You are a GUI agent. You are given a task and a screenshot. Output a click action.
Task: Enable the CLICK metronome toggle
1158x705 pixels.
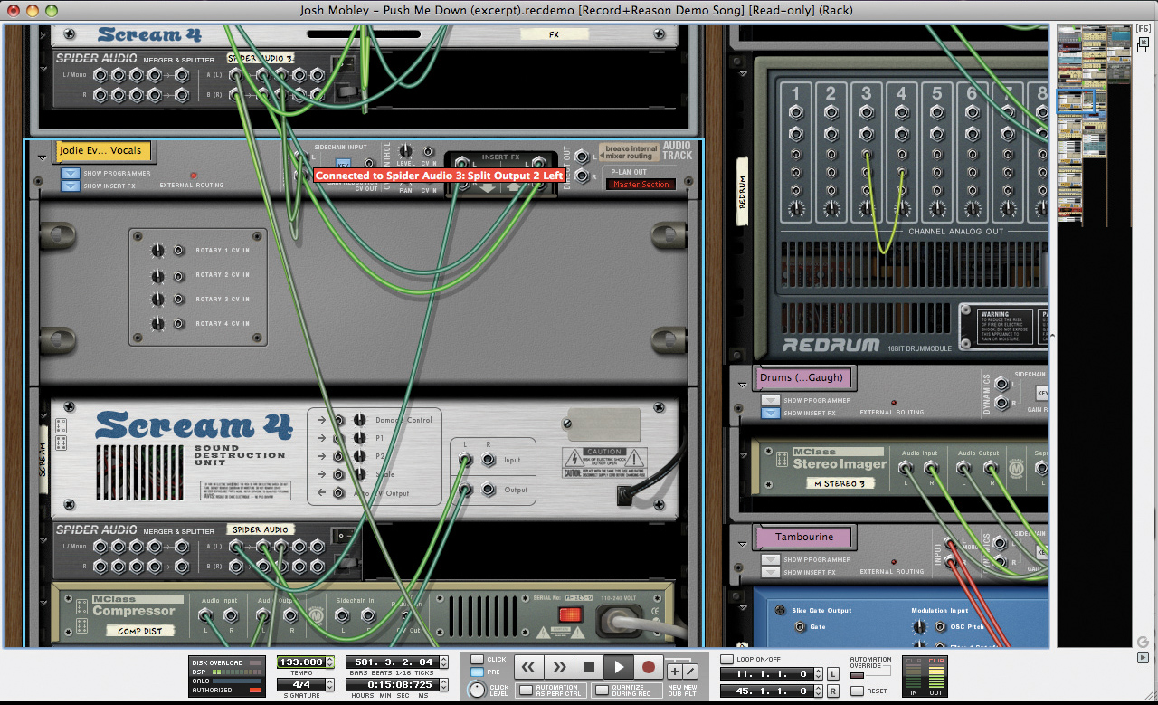point(477,658)
